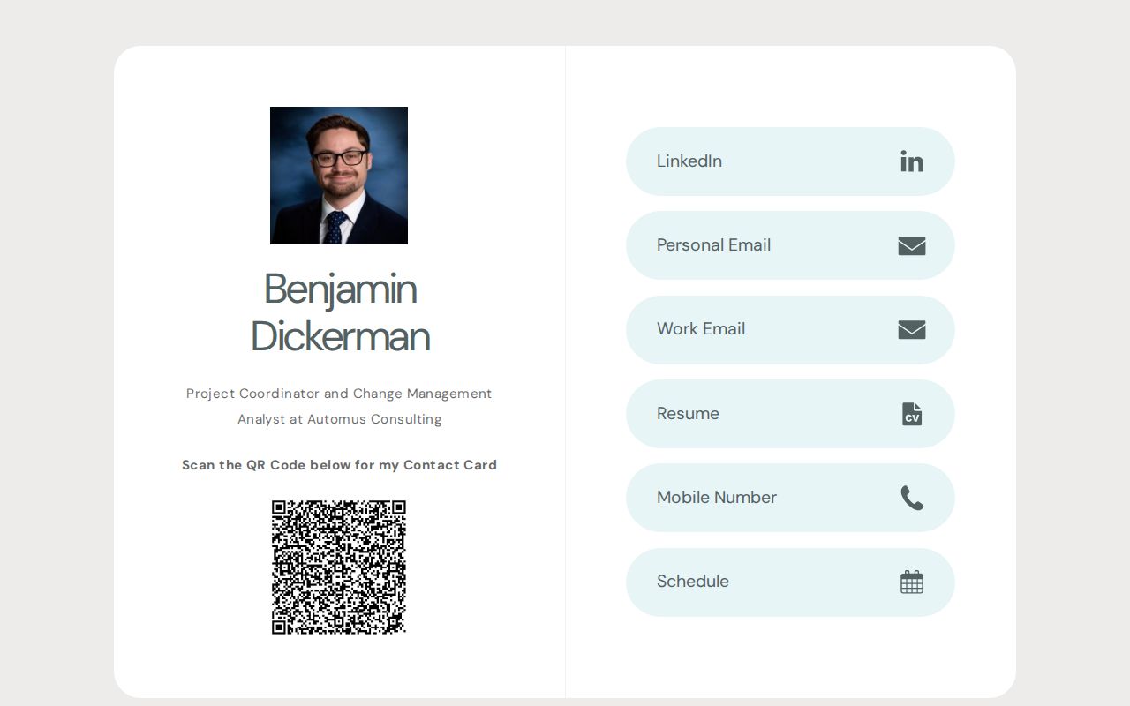Click the phone handset icon beside Mobile Number
Image resolution: width=1130 pixels, height=706 pixels.
pyautogui.click(x=912, y=497)
